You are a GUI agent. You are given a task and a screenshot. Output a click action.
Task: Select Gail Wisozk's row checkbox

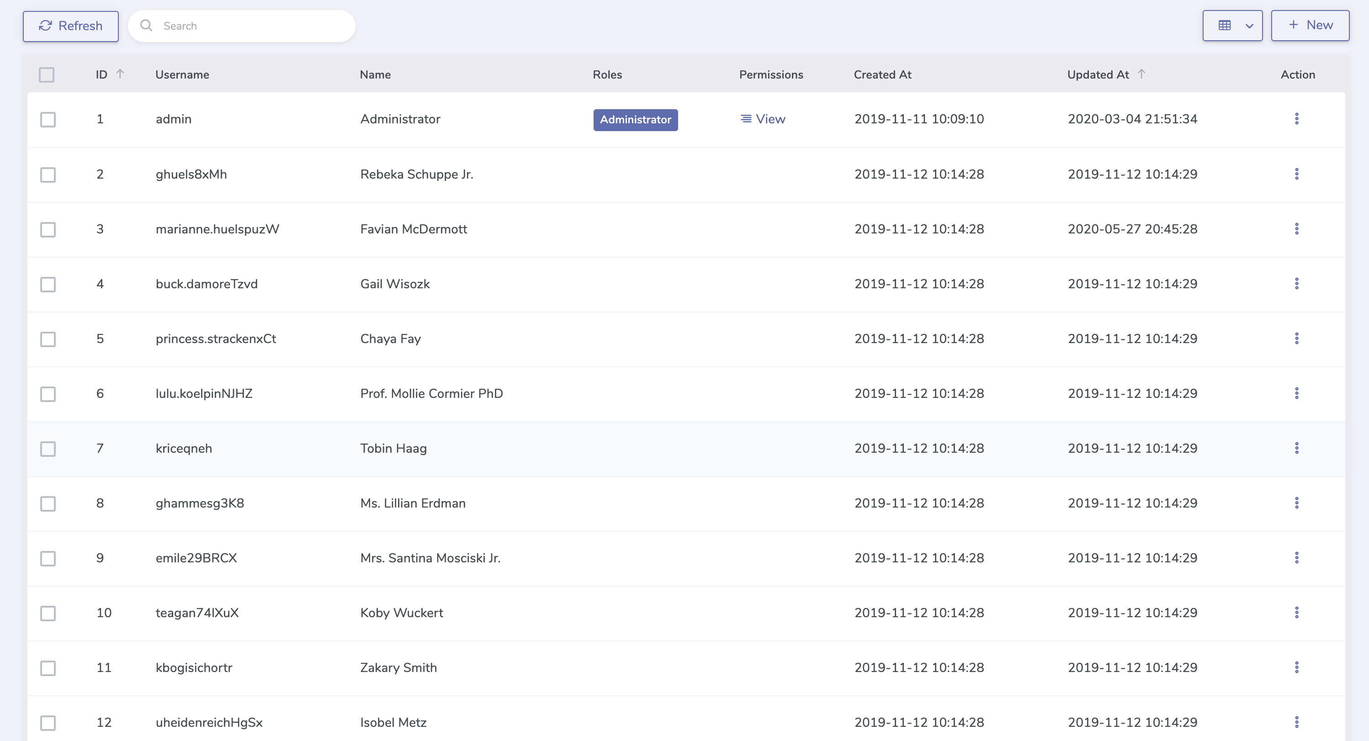point(48,284)
